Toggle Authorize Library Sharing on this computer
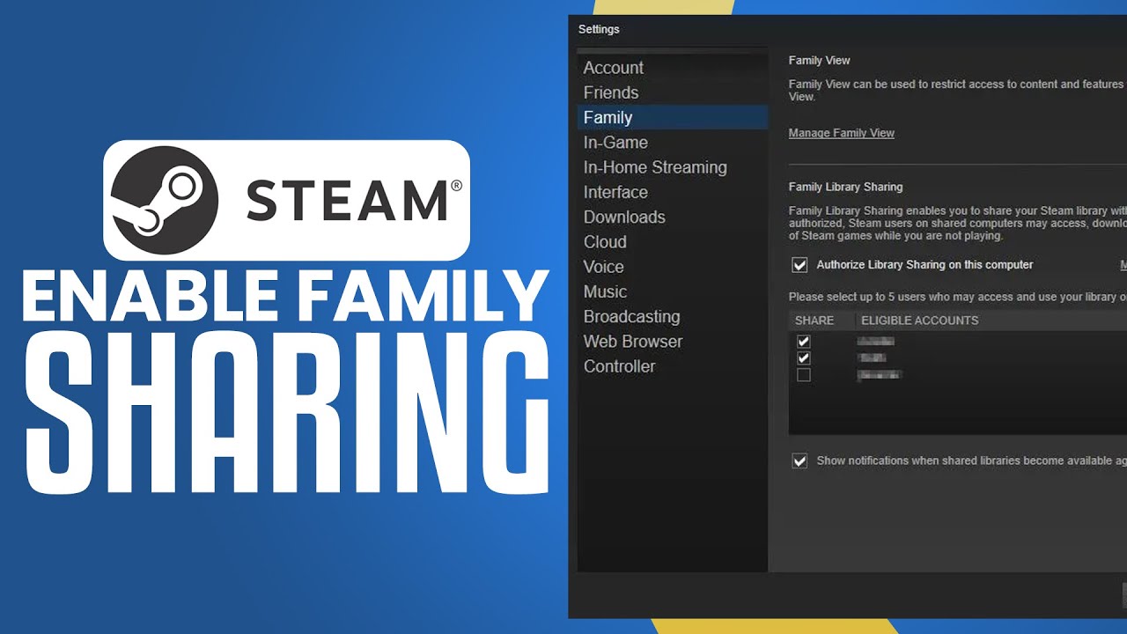The width and height of the screenshot is (1127, 634). point(799,265)
